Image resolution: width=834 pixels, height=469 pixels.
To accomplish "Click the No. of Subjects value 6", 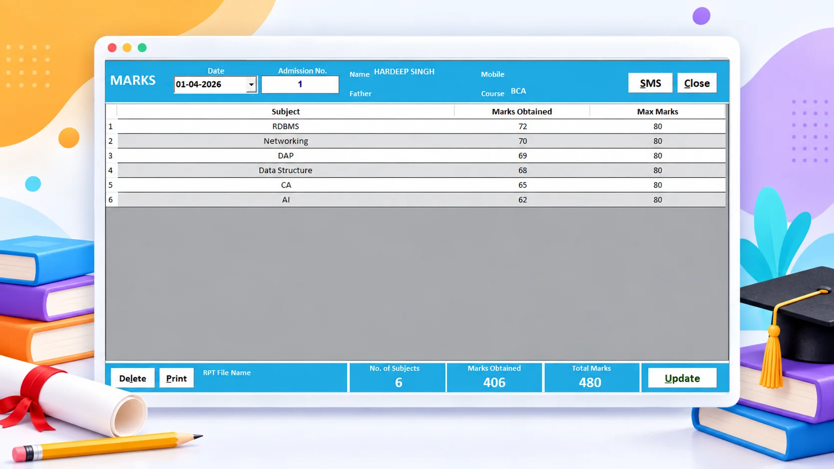I will point(399,383).
